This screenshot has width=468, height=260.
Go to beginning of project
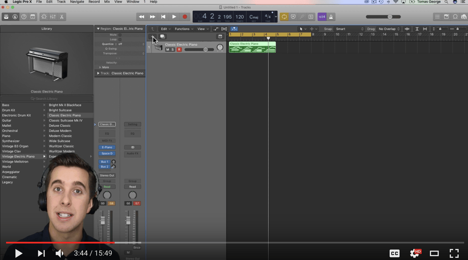[163, 17]
